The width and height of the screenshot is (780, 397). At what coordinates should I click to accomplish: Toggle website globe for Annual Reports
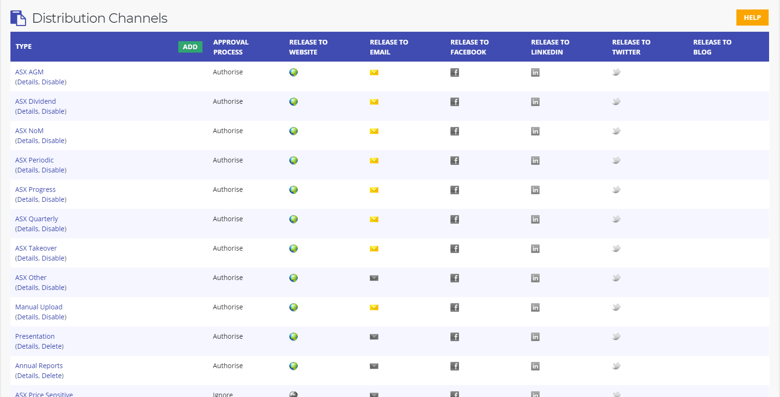[294, 366]
